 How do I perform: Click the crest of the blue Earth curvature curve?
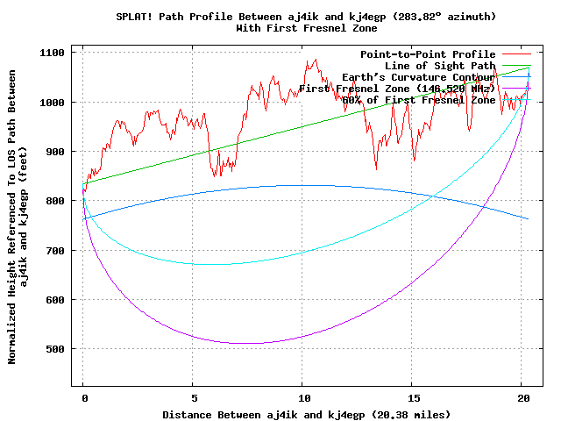304,185
